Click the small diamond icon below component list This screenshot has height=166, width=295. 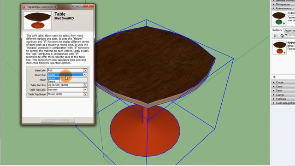coord(274,77)
